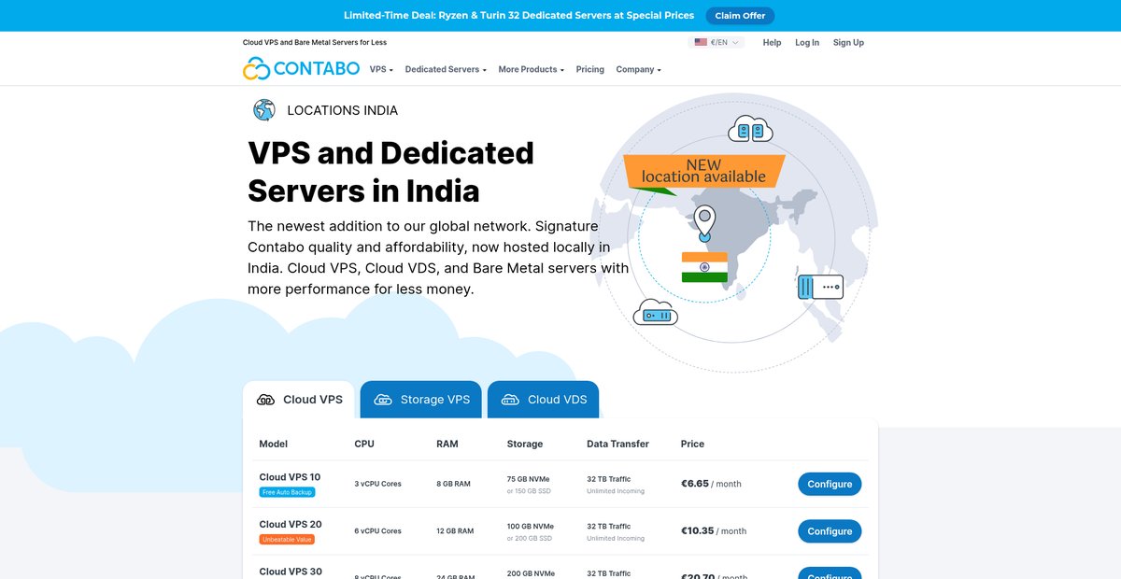Viewport: 1121px width, 579px height.
Task: Click the Cloud VPS 30 model name
Action: (x=291, y=572)
